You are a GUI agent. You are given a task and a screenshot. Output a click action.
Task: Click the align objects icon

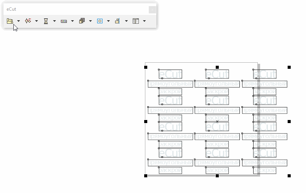[x=117, y=21]
